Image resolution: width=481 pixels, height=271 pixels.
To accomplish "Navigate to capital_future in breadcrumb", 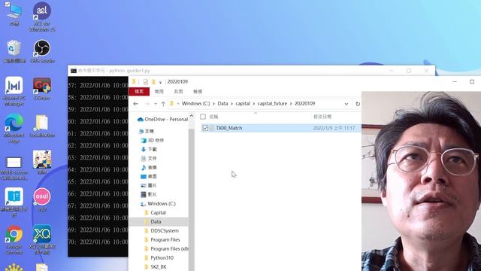I will tap(272, 104).
